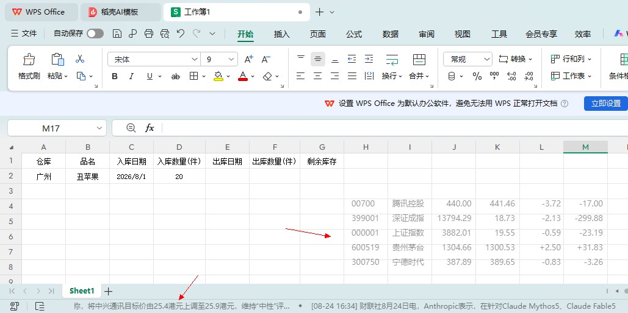The width and height of the screenshot is (628, 313).
Task: Align text right horizontally
Action: coord(335,76)
